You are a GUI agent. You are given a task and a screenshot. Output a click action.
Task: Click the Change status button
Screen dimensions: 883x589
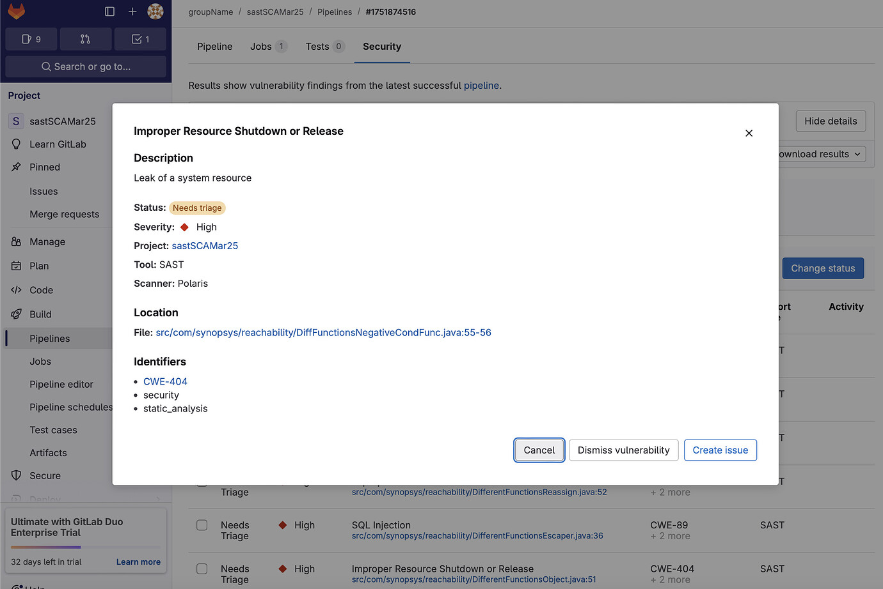point(823,268)
